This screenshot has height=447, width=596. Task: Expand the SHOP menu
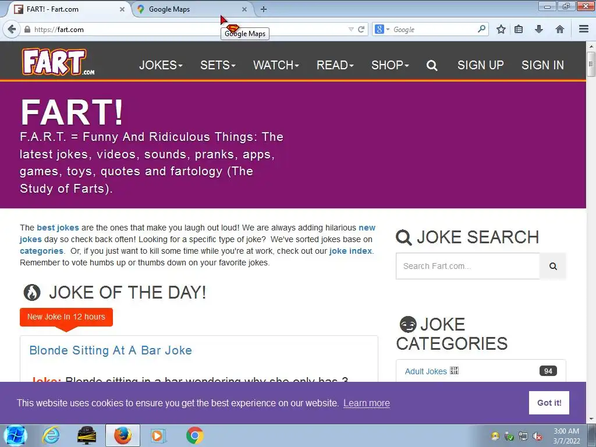pyautogui.click(x=390, y=65)
